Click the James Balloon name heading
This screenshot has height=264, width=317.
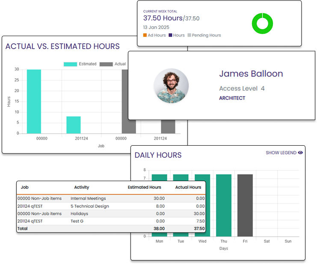click(251, 73)
